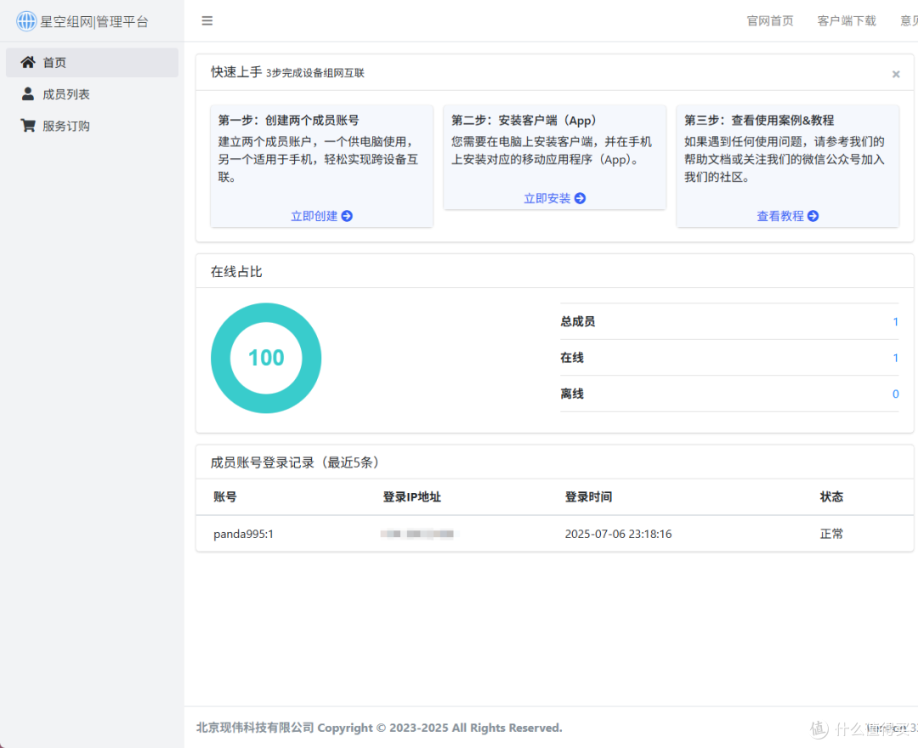The width and height of the screenshot is (918, 748).
Task: Click the arrow icon next to 立即安装
Action: coord(581,198)
